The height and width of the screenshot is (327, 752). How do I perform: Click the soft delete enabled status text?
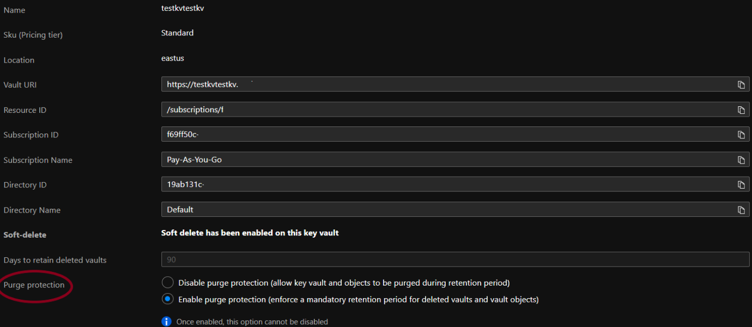pyautogui.click(x=250, y=233)
